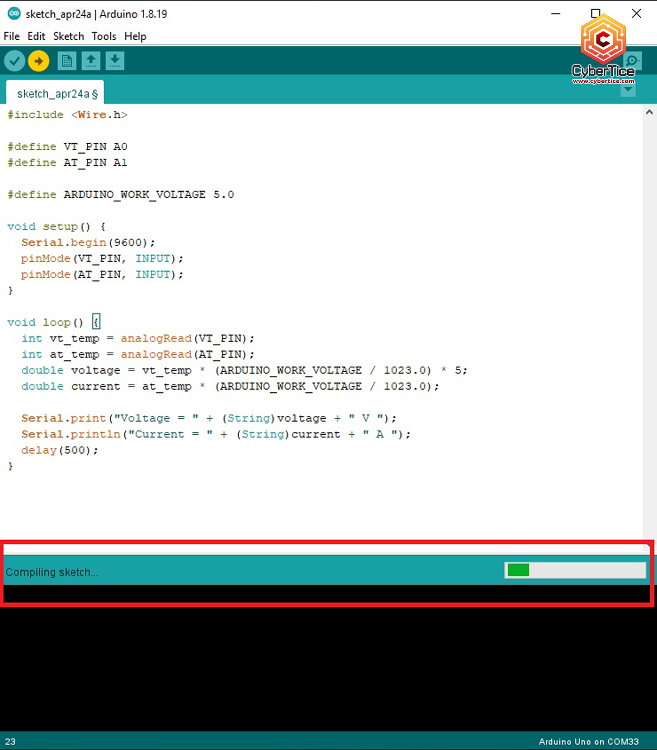Click 'Arduino Uno on COM33' status text
The image size is (657, 750).
pyautogui.click(x=588, y=741)
